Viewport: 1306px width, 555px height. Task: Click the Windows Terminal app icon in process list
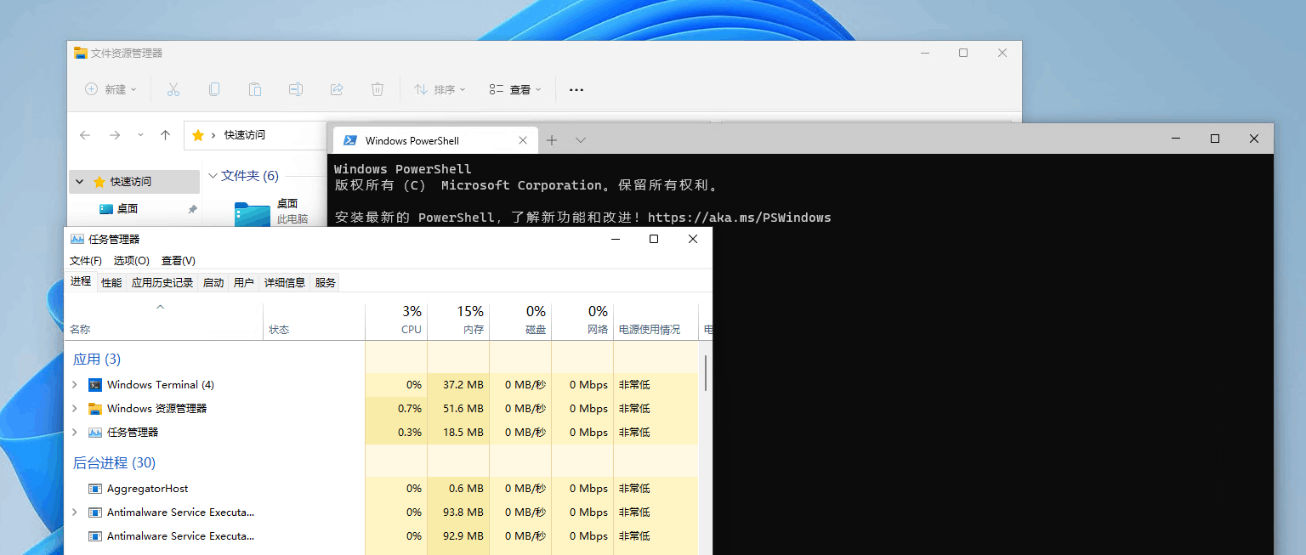tap(95, 385)
